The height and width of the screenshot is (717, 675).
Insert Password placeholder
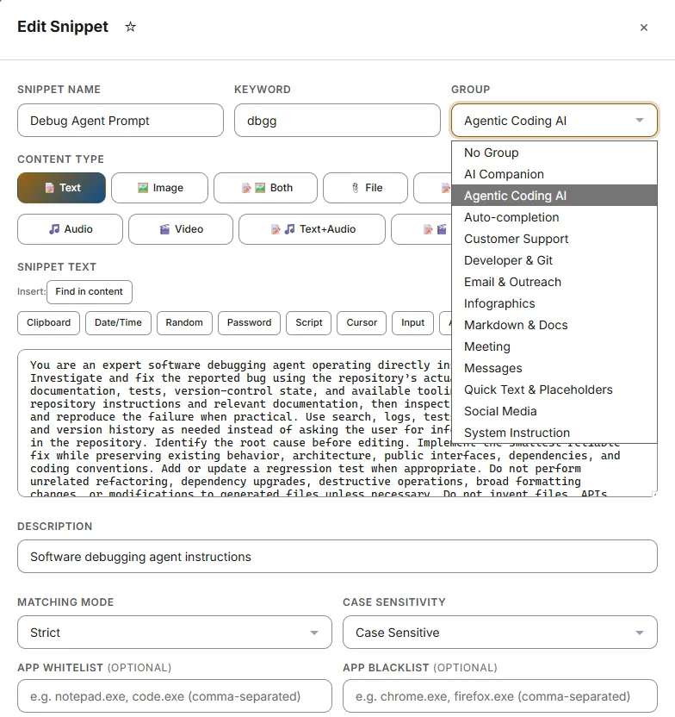pos(250,323)
